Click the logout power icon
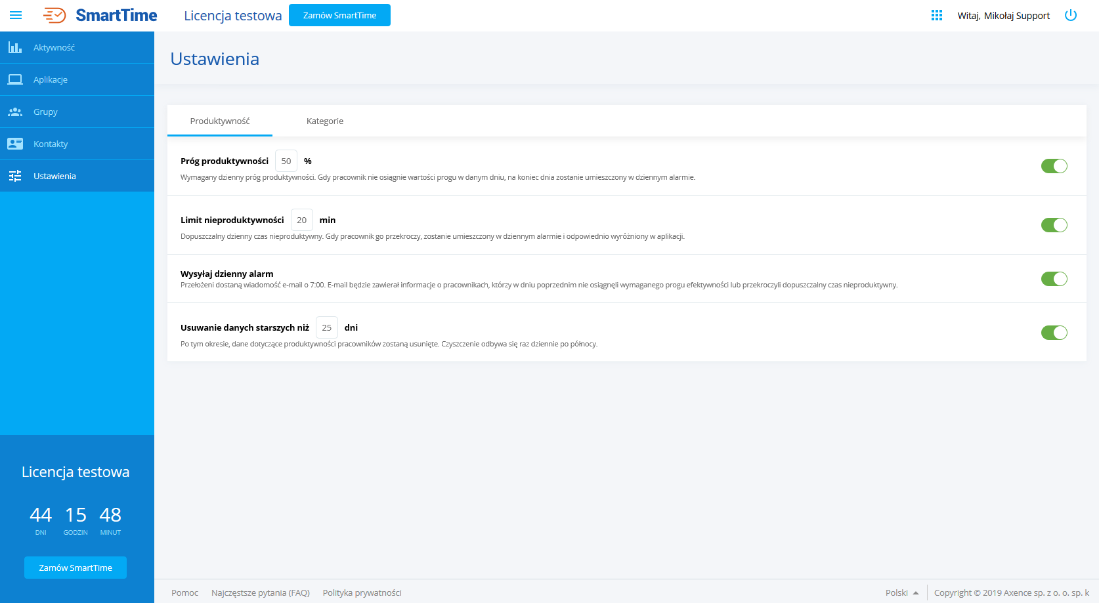Image resolution: width=1099 pixels, height=603 pixels. coord(1070,14)
